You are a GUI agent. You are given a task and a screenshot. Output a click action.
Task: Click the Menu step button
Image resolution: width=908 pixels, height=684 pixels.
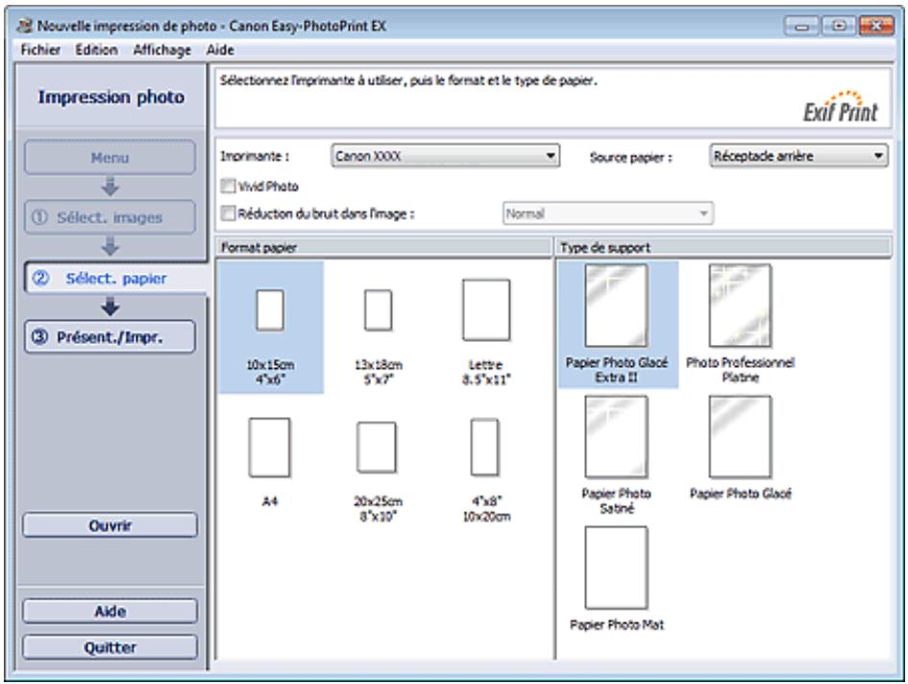pos(110,158)
